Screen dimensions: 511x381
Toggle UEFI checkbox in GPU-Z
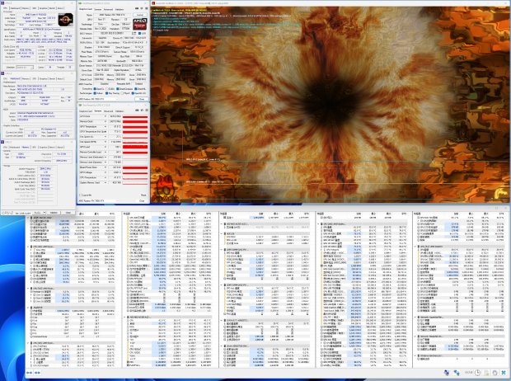(139, 33)
